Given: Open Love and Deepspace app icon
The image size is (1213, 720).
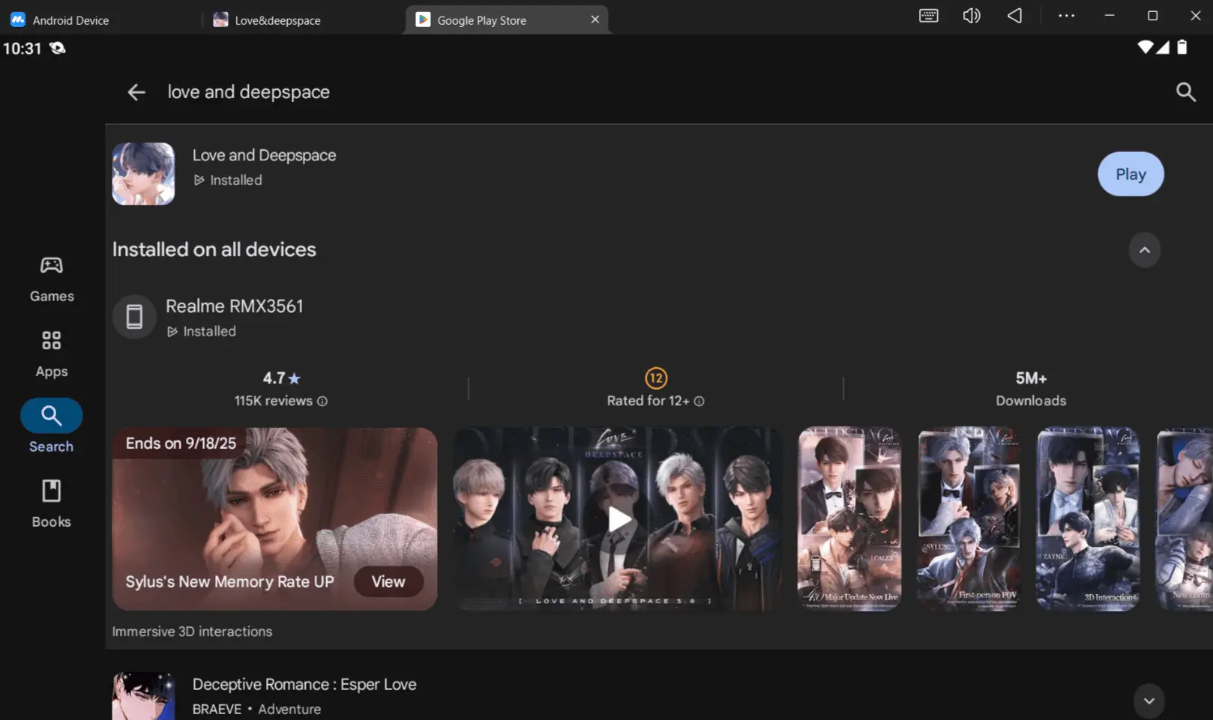Looking at the screenshot, I should (143, 174).
